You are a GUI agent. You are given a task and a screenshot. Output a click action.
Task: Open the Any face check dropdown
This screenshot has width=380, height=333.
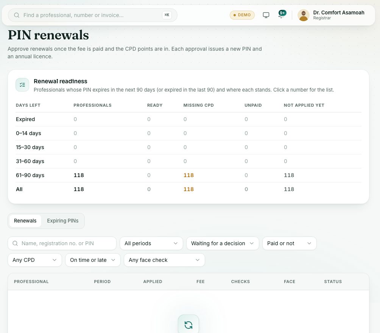[164, 260]
